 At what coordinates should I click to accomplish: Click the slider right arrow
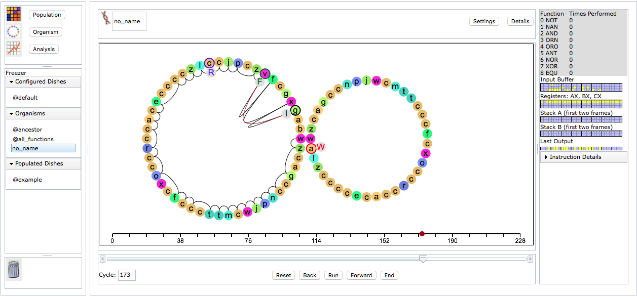(531, 259)
